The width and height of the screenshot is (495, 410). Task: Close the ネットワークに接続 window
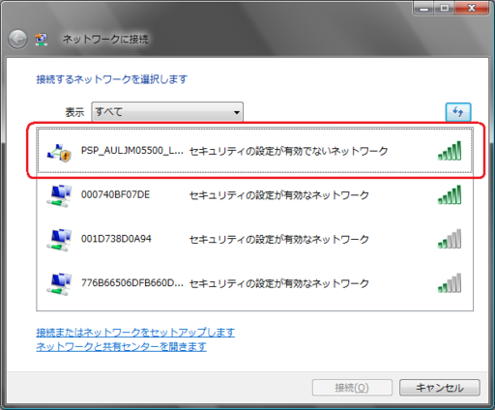tap(472, 8)
